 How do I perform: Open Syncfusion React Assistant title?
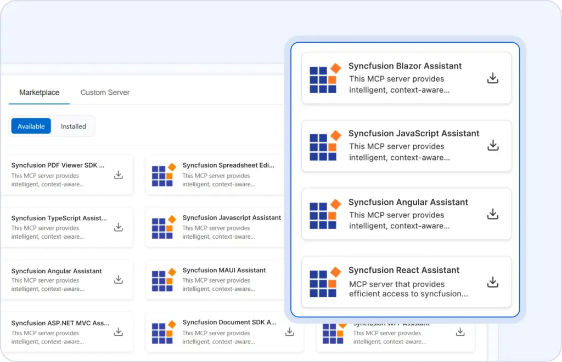pos(404,270)
